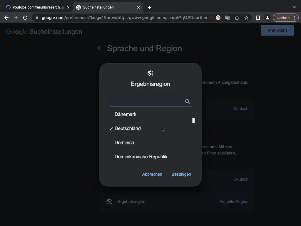The height and width of the screenshot is (226, 301).
Task: Click Aktuelle Region value
Action: (x=234, y=202)
